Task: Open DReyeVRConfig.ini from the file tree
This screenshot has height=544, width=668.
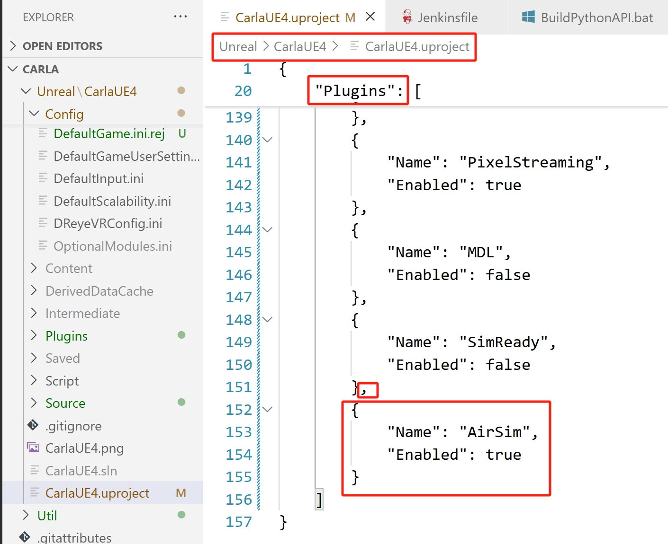Action: pyautogui.click(x=108, y=223)
